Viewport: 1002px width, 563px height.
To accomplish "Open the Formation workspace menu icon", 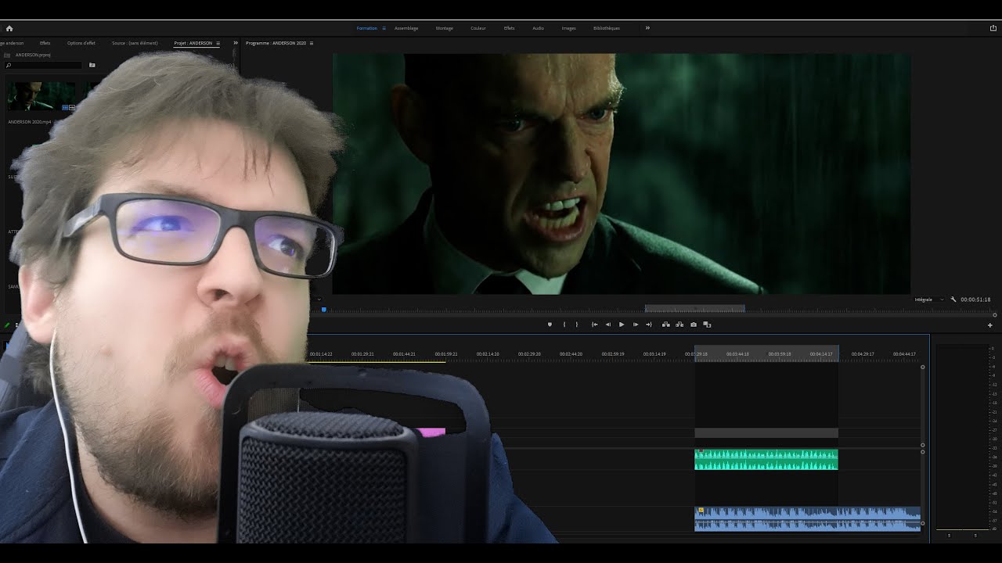I will click(384, 28).
